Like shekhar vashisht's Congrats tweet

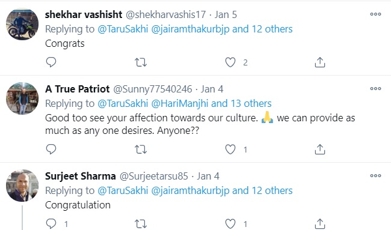[230, 62]
